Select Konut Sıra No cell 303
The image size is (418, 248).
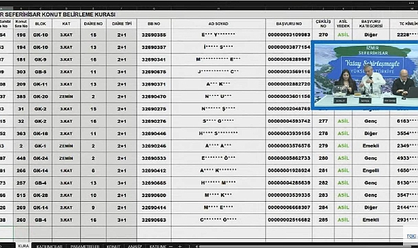(x=21, y=72)
